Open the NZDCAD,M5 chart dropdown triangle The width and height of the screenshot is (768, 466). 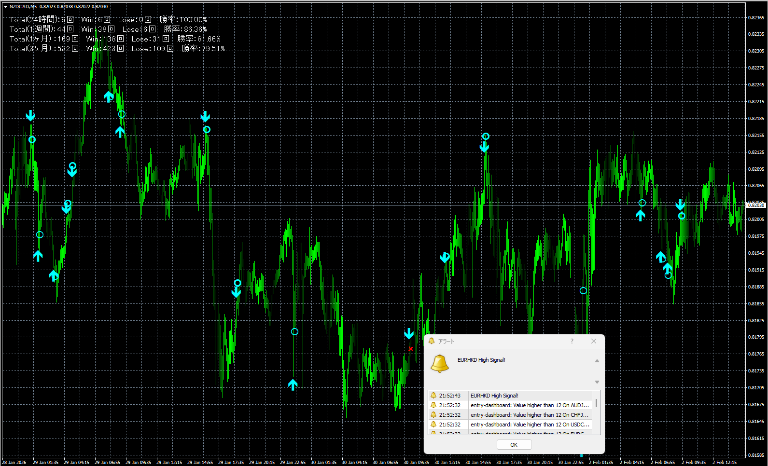pos(5,7)
